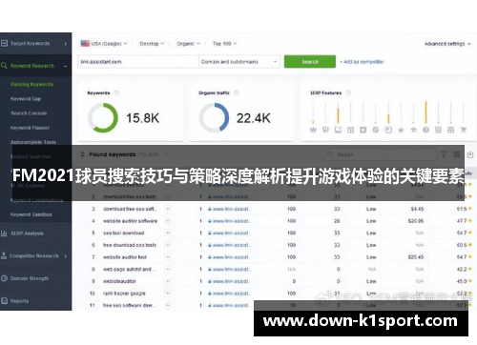Click plus icon for websiteauditor row

[168, 281]
